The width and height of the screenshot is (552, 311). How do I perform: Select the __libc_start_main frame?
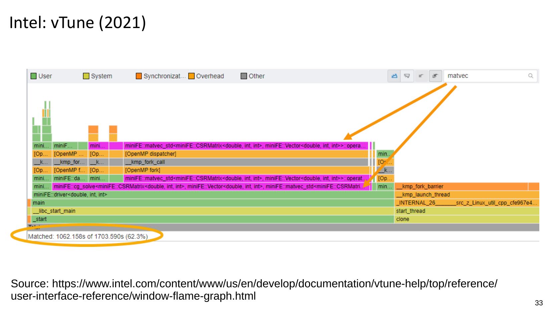[200, 211]
